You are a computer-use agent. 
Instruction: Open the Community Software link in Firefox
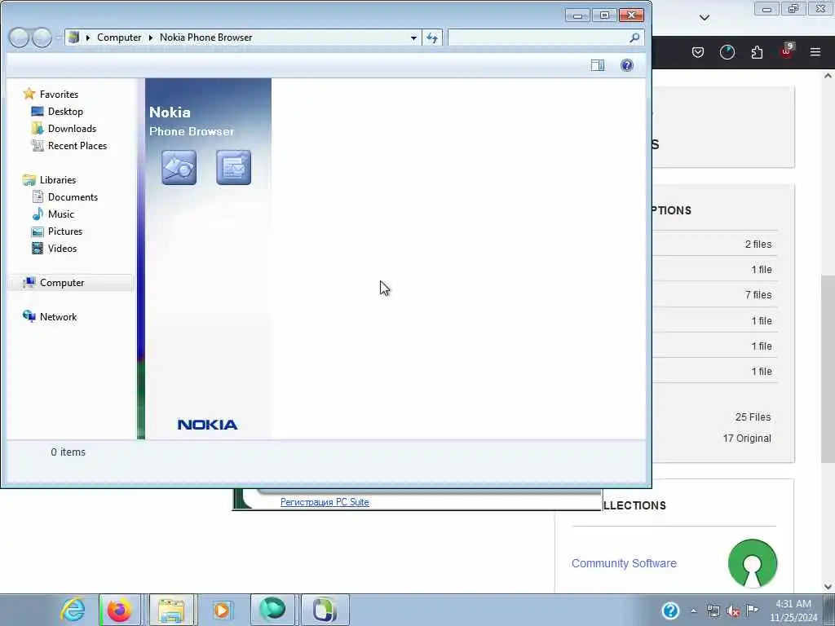624,563
